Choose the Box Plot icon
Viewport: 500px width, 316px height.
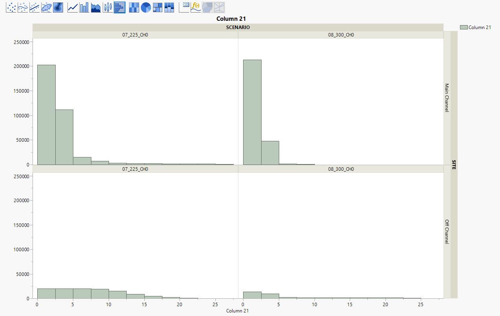[107, 7]
